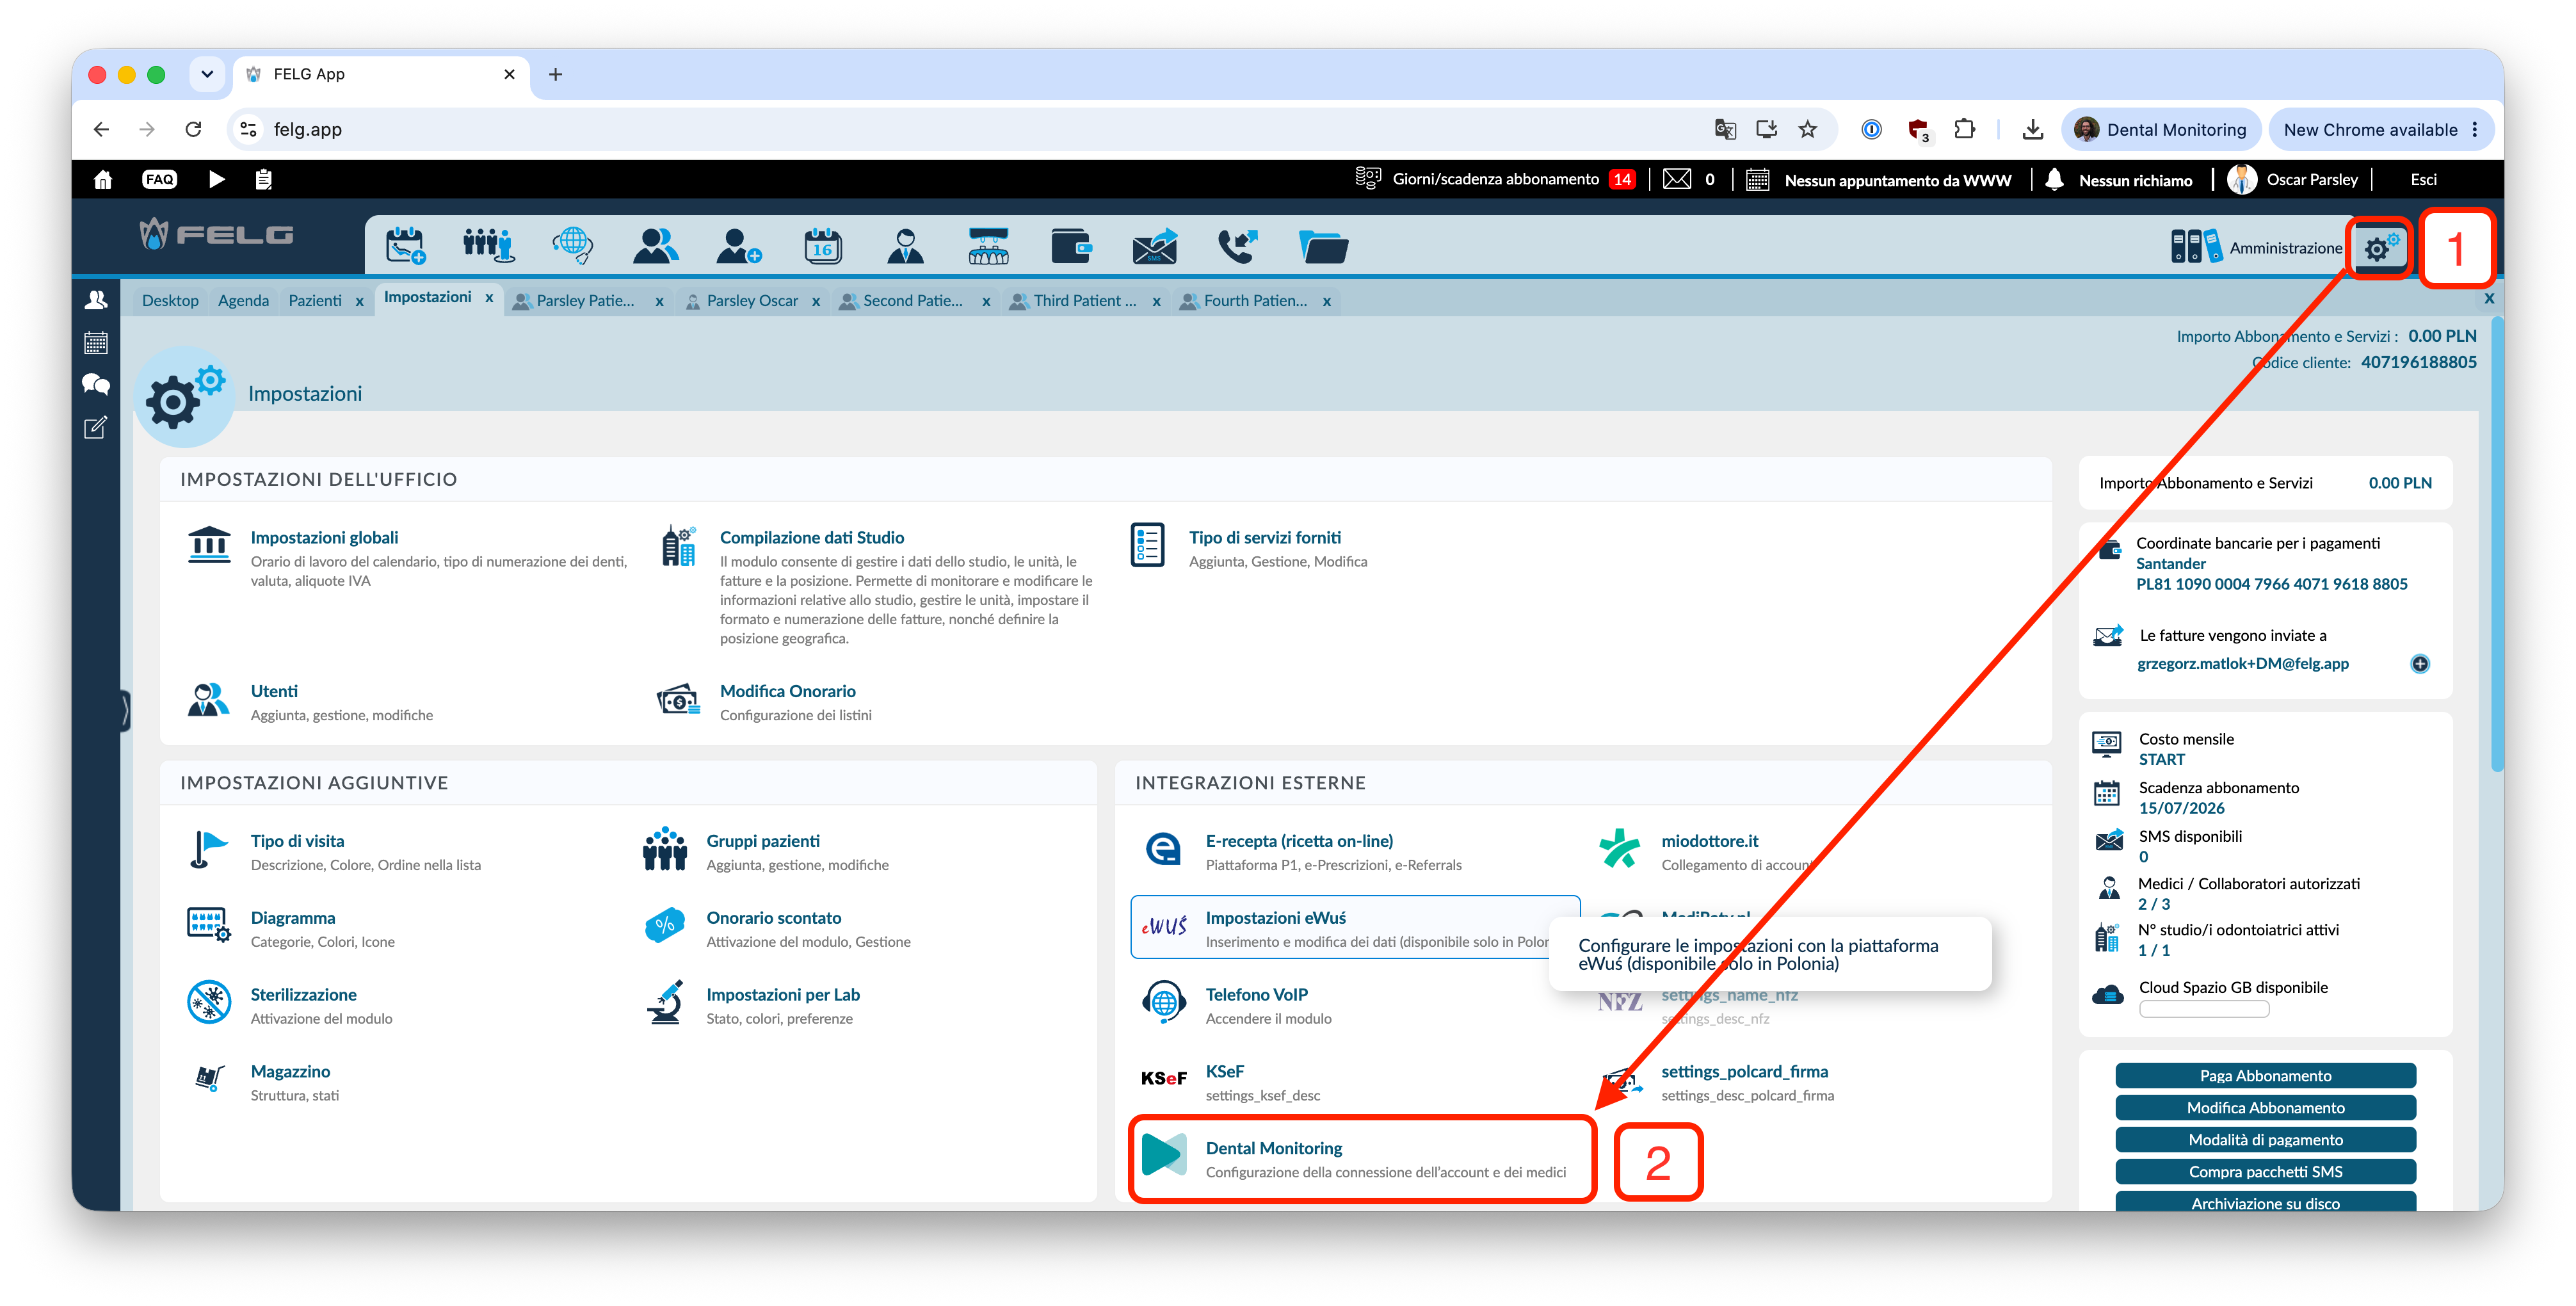Open the settings gear icon
The width and height of the screenshot is (2576, 1306).
click(x=2380, y=247)
